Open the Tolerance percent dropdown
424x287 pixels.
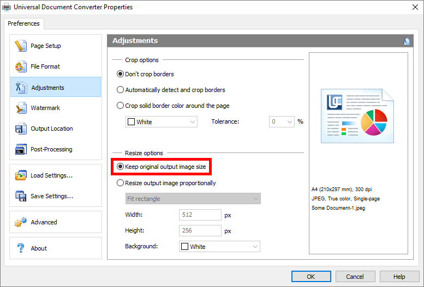click(282, 122)
